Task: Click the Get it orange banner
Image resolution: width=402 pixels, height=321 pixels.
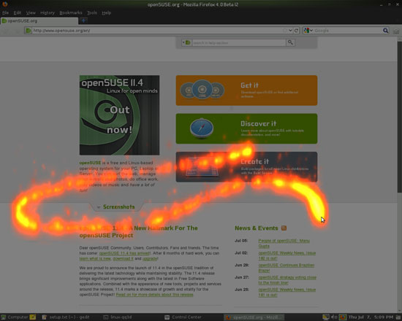Action: tap(246, 90)
